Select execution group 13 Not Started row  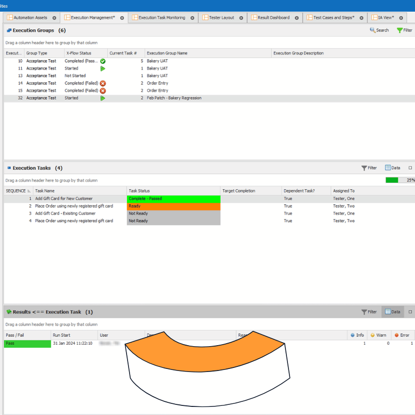point(210,76)
